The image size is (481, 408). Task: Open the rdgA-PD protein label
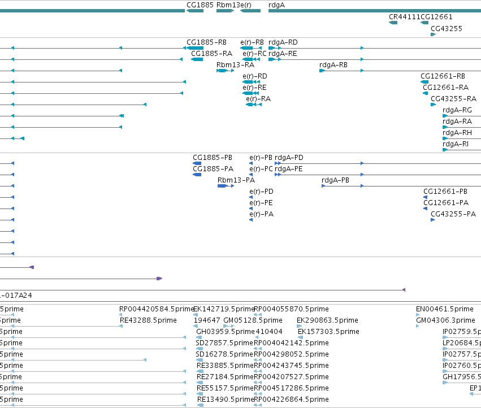pos(289,158)
